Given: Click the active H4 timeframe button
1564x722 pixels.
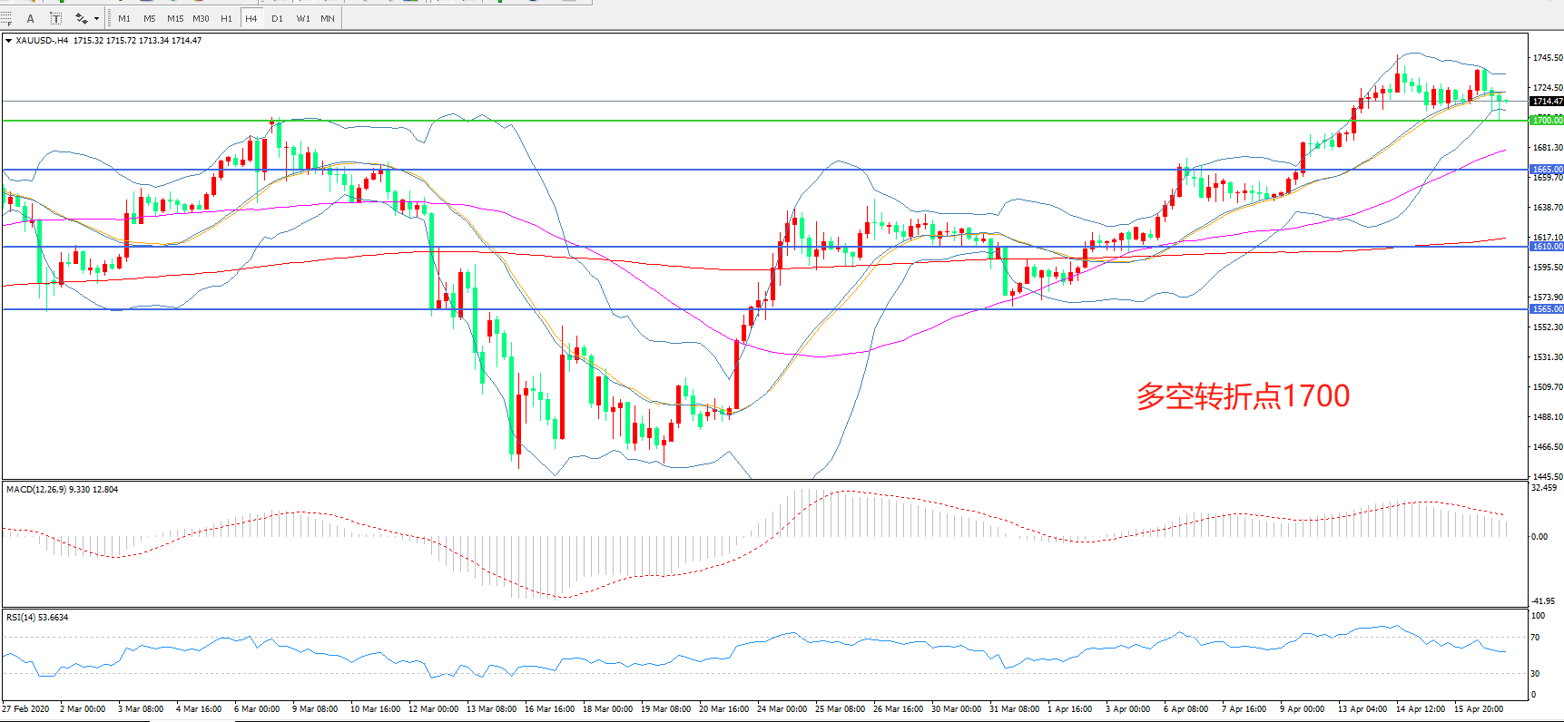Looking at the screenshot, I should pos(251,18).
